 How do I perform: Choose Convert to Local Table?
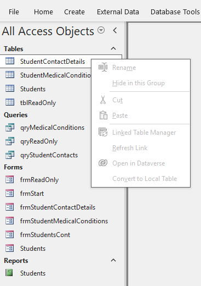141,179
